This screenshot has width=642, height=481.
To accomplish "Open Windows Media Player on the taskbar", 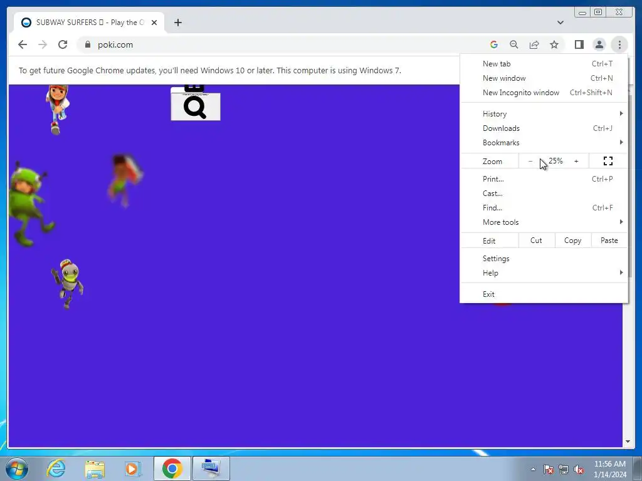I will [x=133, y=468].
